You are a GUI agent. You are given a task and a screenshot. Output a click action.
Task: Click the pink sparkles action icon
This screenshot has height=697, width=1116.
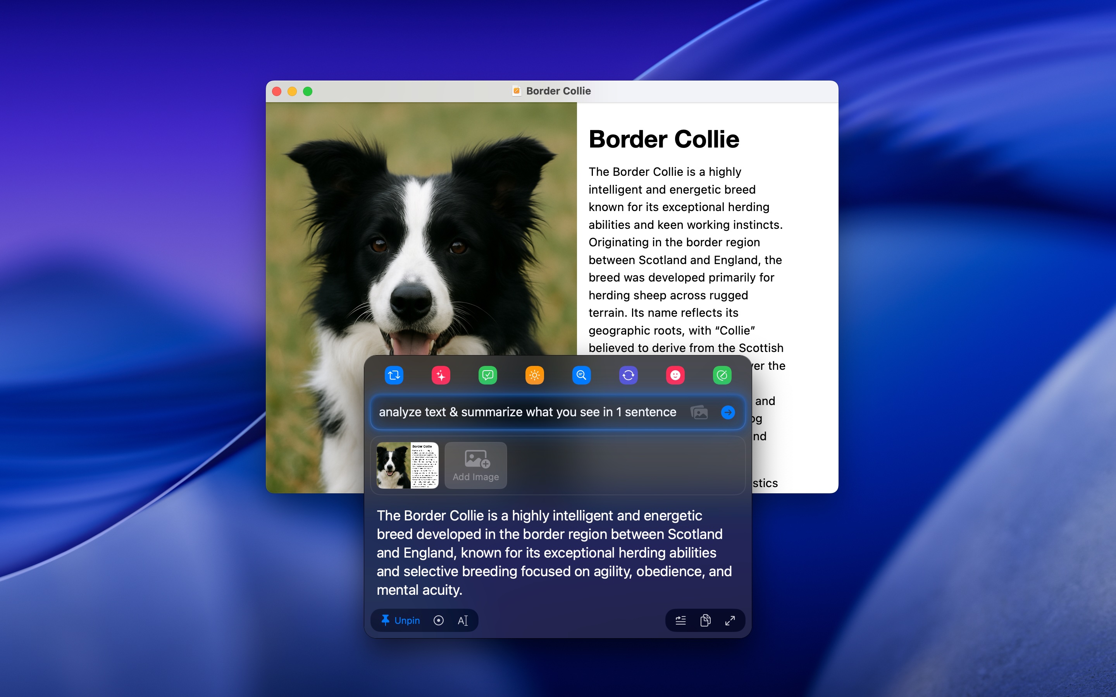tap(441, 375)
